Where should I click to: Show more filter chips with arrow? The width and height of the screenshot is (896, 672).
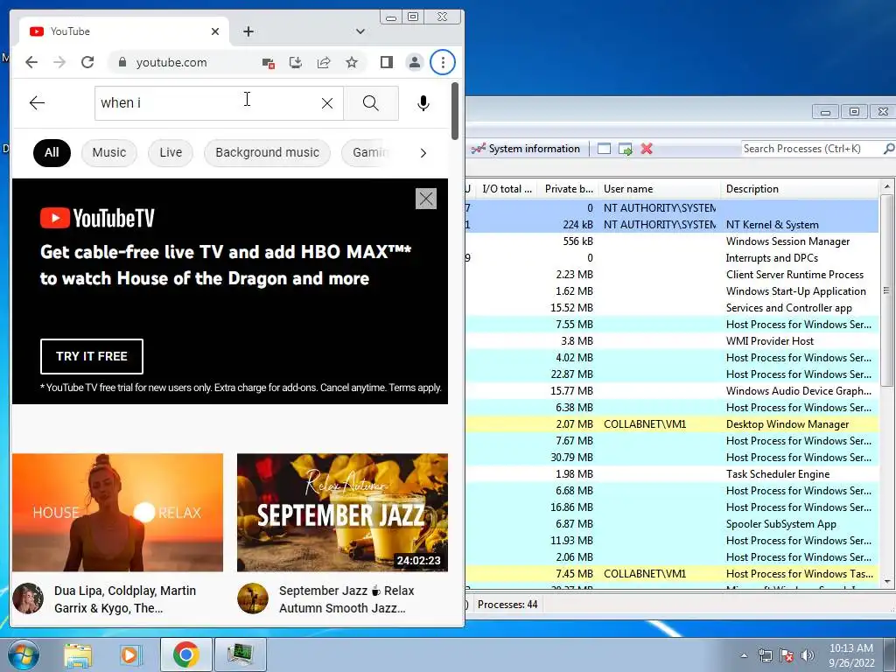[423, 152]
